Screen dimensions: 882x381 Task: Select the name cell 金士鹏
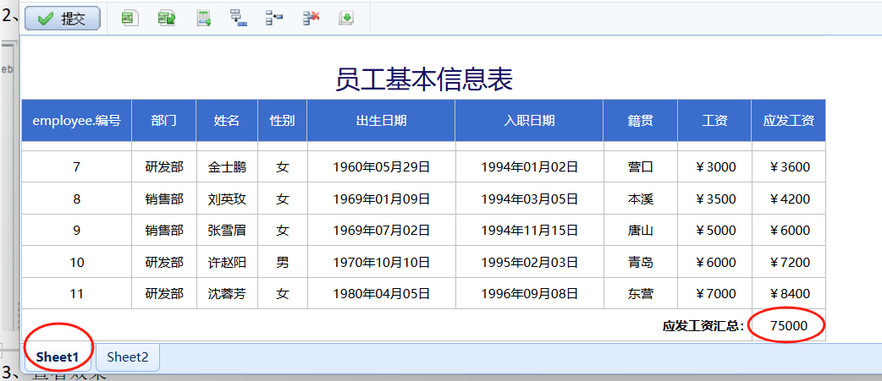pos(227,167)
